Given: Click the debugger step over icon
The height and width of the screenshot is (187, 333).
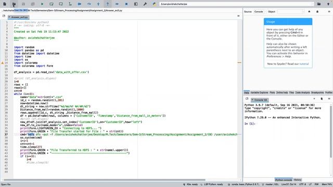Looking at the screenshot, I should 89,4.
